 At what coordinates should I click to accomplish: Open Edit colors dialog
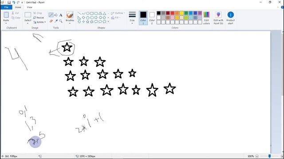[x=206, y=18]
